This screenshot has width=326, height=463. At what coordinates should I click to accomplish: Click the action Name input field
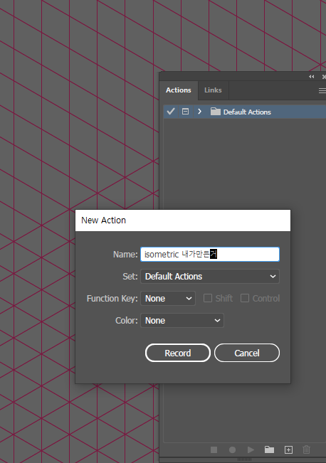coord(210,254)
